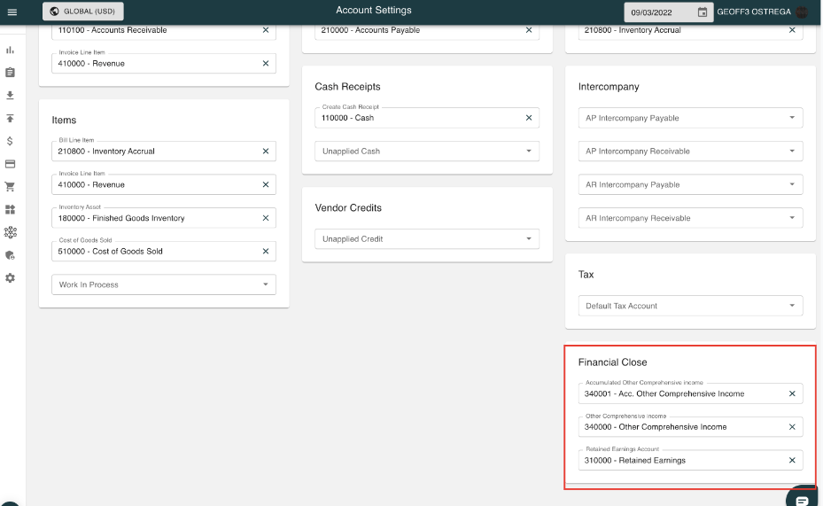
Task: Click the Financial Close section heading
Action: pos(612,362)
